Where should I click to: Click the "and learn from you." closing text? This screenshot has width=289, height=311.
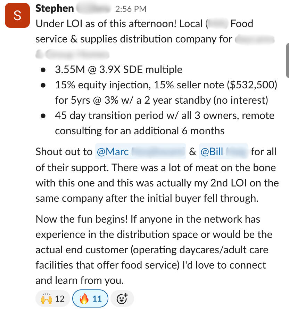coord(80,280)
